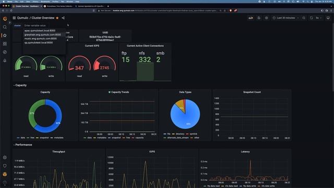The width and height of the screenshot is (334, 188).
Task: Open Current Active Client Connections panel menu
Action: point(145,45)
